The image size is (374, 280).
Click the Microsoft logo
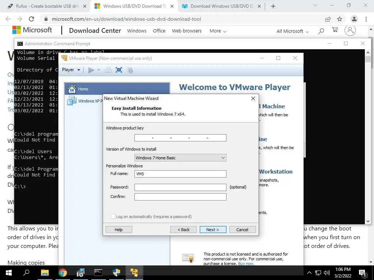click(x=32, y=30)
